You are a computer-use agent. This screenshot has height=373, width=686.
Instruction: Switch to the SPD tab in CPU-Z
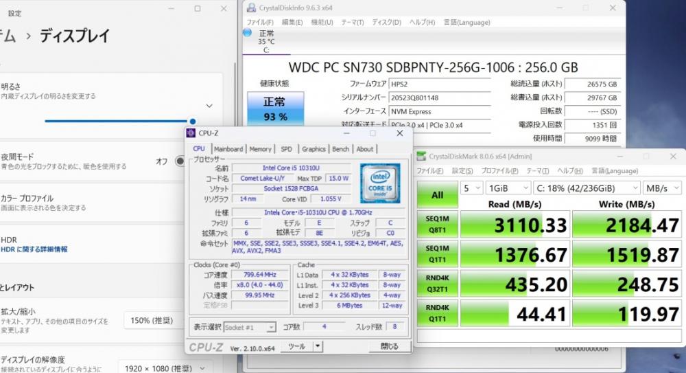point(287,149)
